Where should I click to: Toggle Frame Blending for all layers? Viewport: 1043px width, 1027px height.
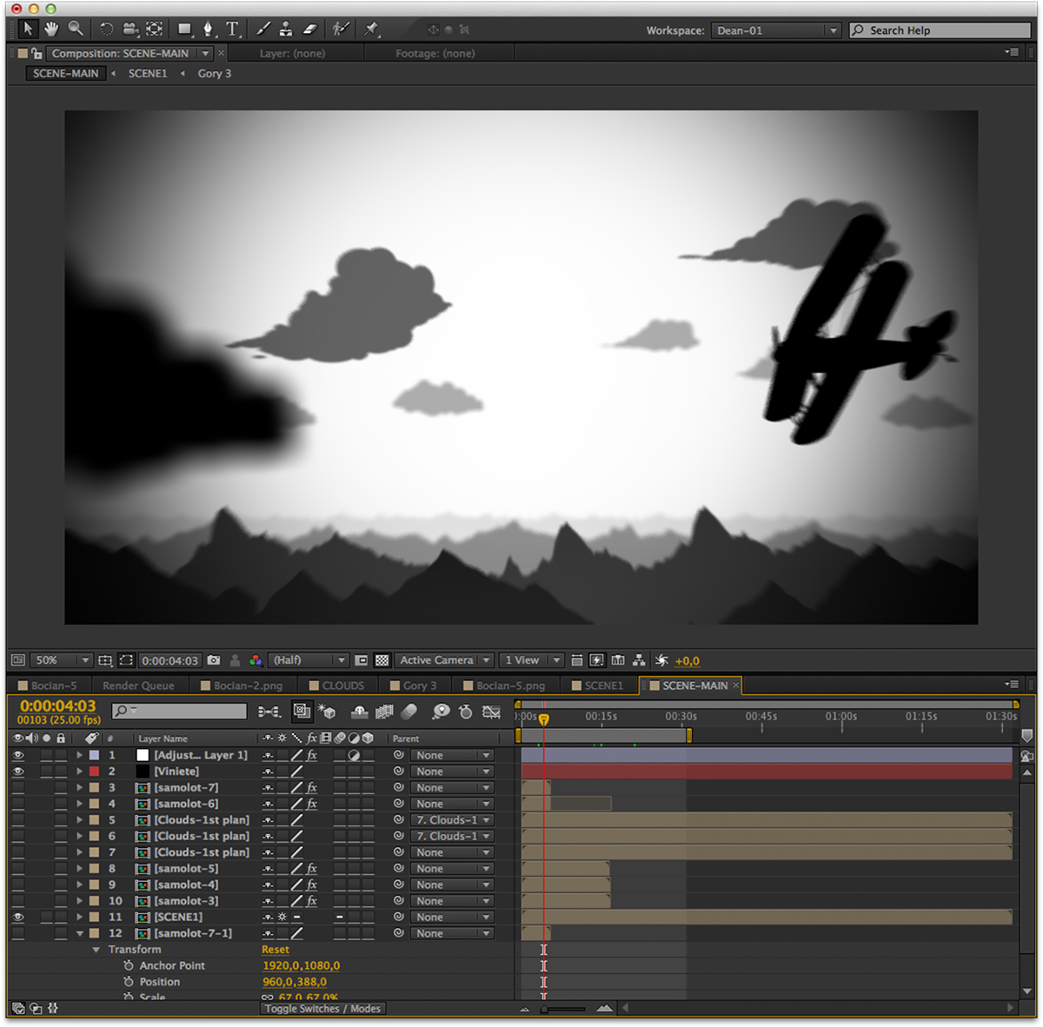pyautogui.click(x=384, y=712)
